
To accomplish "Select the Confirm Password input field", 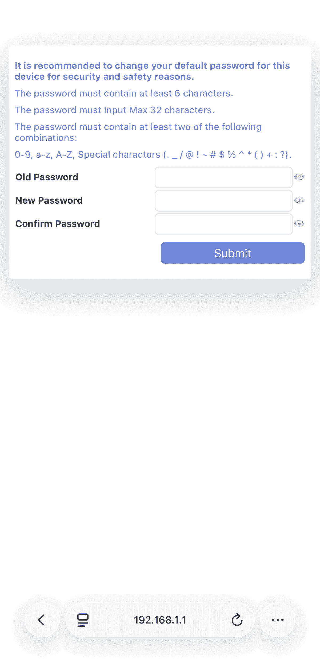I will point(223,224).
